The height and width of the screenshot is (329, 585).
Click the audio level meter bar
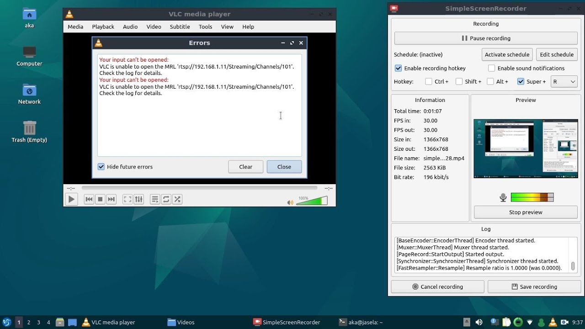point(532,197)
